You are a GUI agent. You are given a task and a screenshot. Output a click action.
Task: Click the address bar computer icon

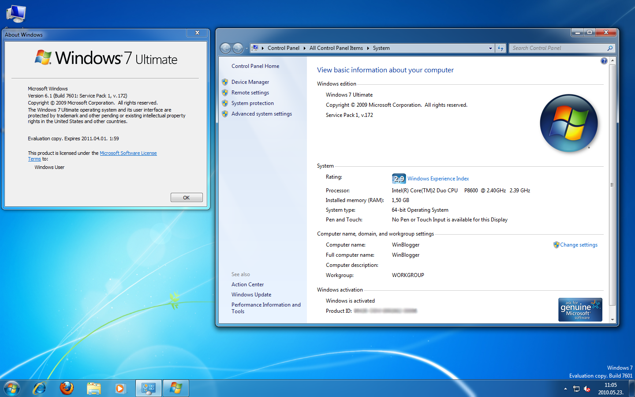coord(255,48)
